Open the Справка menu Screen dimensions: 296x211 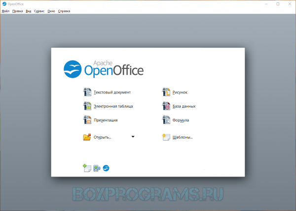click(64, 11)
